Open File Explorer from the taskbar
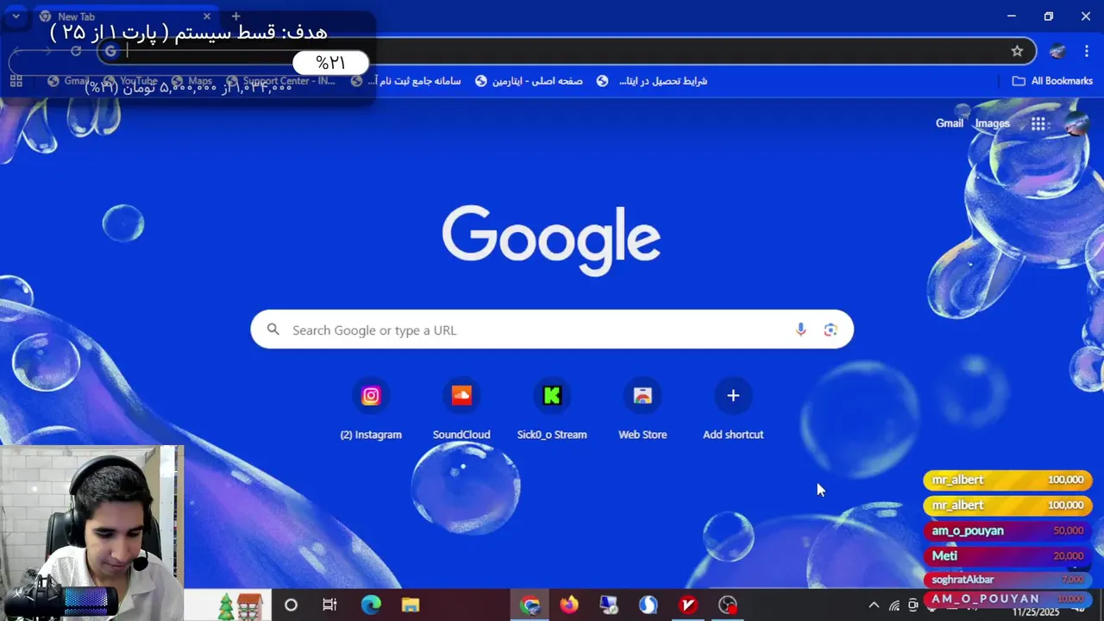The image size is (1104, 621). coord(411,605)
